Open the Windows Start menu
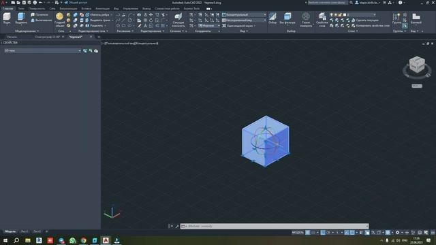This screenshot has height=245, width=436. (x=5, y=240)
